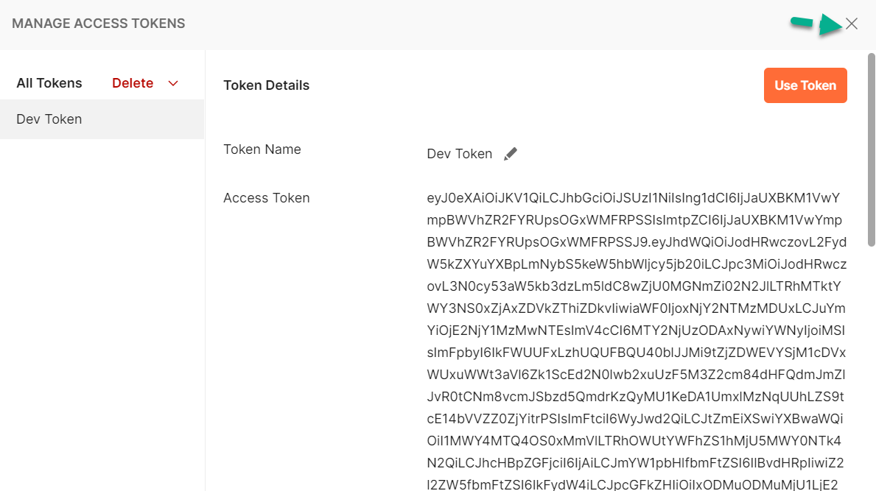Delete the selected token

[133, 83]
